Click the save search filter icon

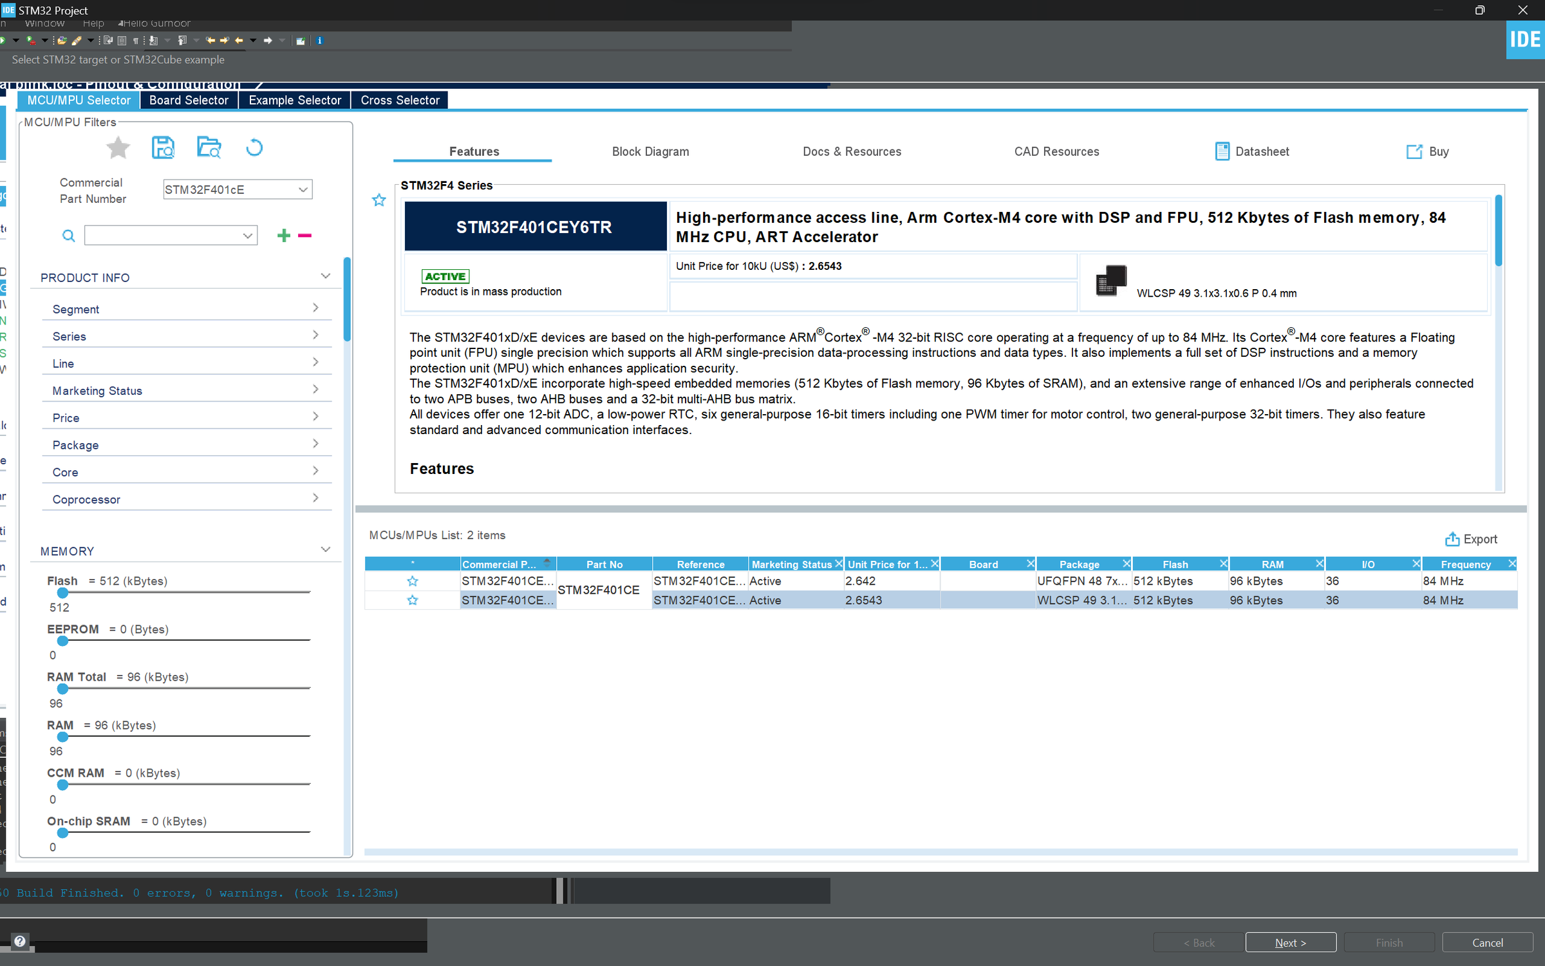163,148
